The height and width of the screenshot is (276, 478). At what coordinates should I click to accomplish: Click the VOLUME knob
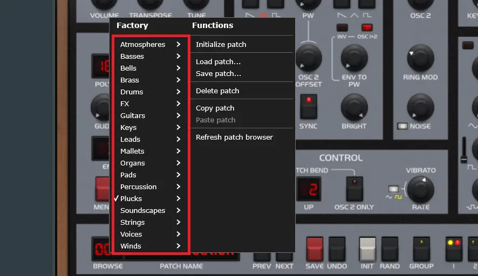[x=104, y=4]
